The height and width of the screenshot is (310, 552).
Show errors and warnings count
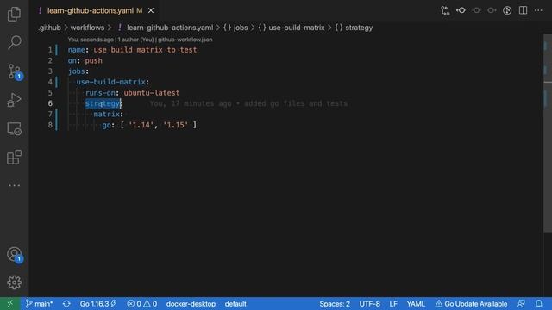click(141, 304)
